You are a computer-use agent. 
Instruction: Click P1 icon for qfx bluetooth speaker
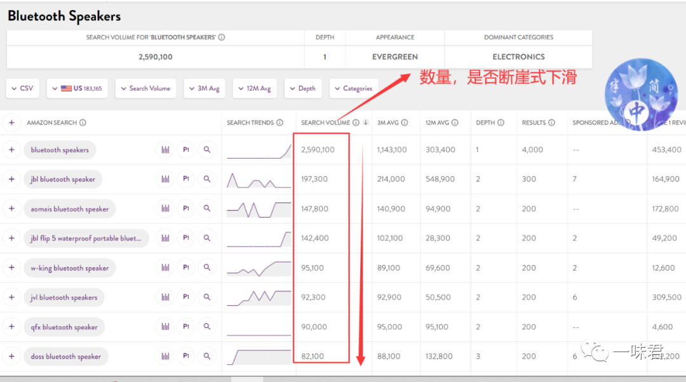point(186,327)
